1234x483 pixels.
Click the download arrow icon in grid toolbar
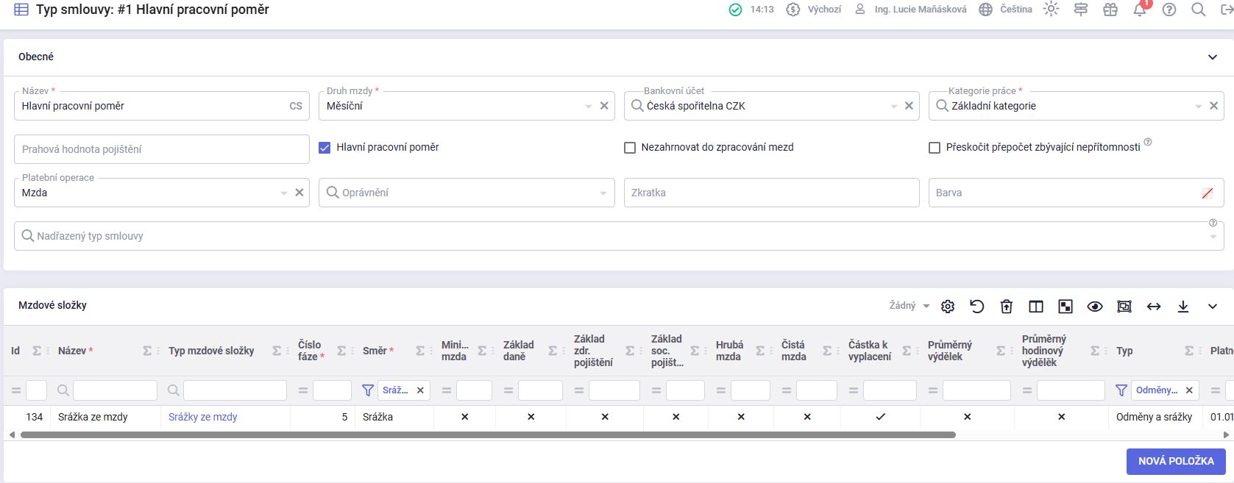click(1183, 307)
